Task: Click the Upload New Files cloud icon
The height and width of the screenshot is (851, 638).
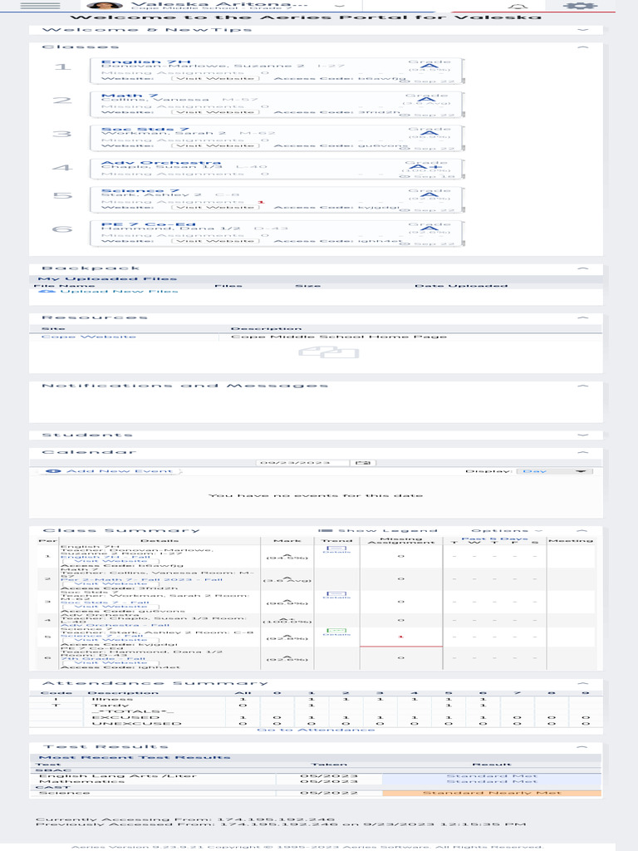Action: tap(47, 292)
